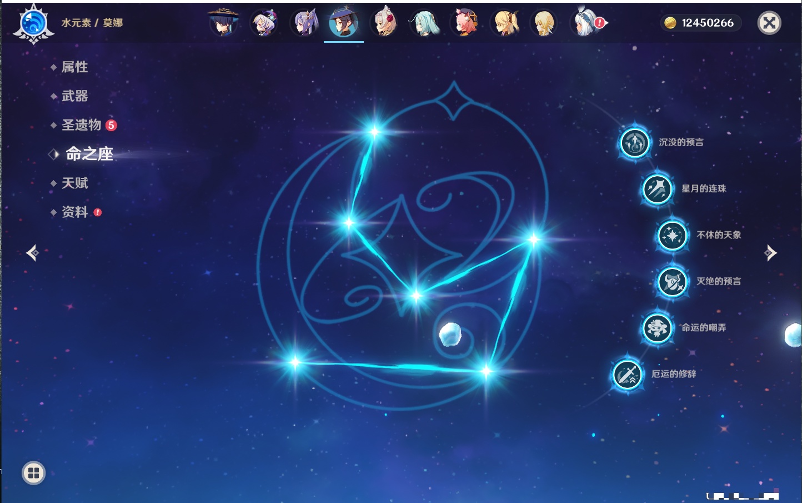Open the 资料 profile menu
Image resolution: width=802 pixels, height=503 pixels.
[x=74, y=212]
